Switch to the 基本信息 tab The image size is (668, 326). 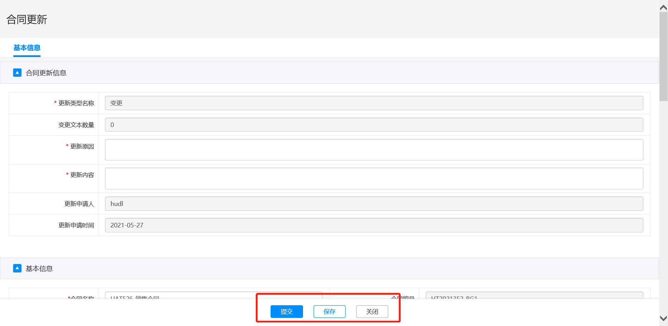tap(27, 48)
